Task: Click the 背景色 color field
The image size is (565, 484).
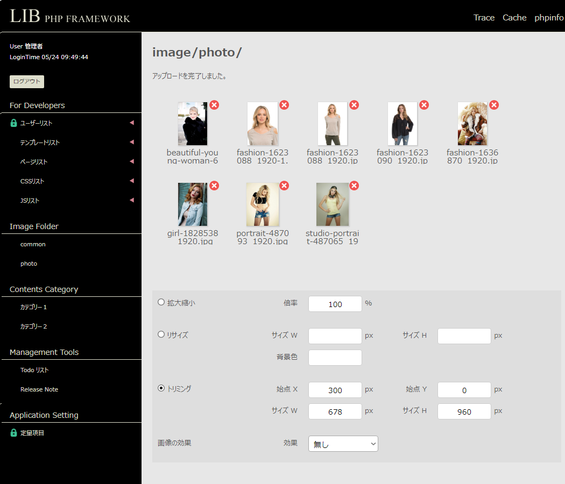Action: click(335, 358)
